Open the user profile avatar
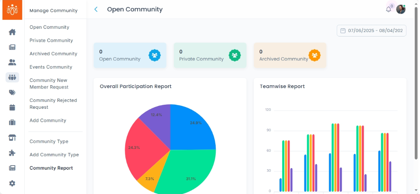 pyautogui.click(x=401, y=9)
